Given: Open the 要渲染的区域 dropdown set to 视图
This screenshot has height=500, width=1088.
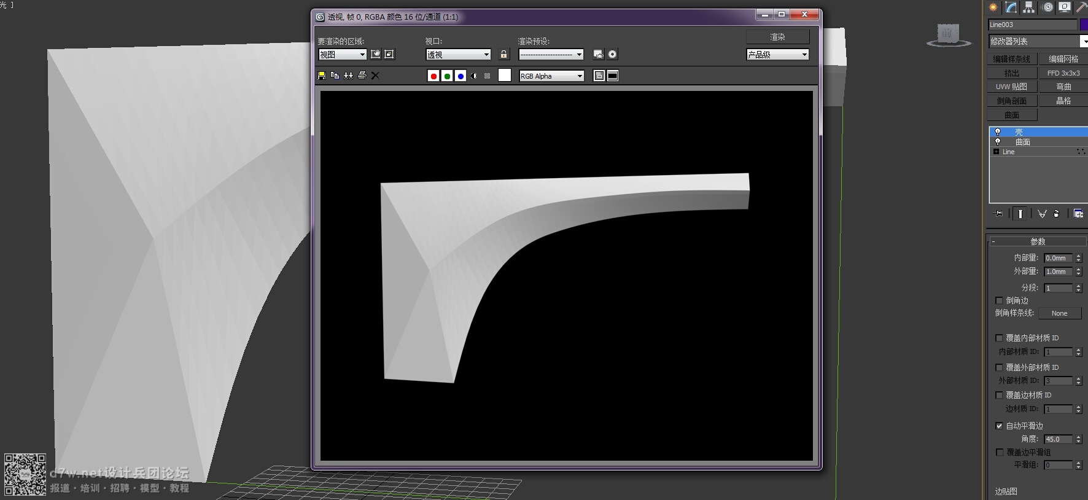Looking at the screenshot, I should pyautogui.click(x=343, y=55).
